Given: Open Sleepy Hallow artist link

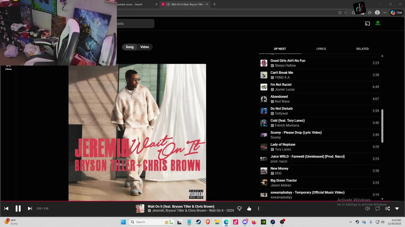Looking at the screenshot, I should [x=285, y=66].
